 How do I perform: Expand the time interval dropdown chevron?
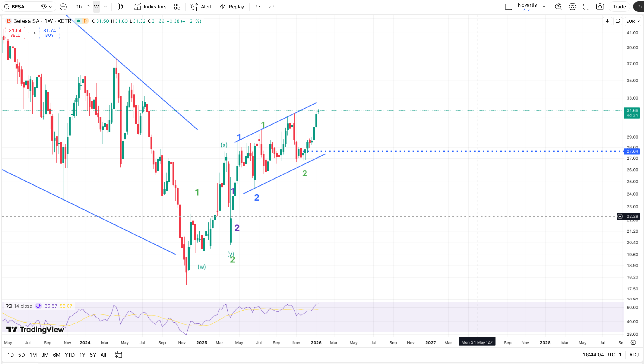pyautogui.click(x=106, y=7)
